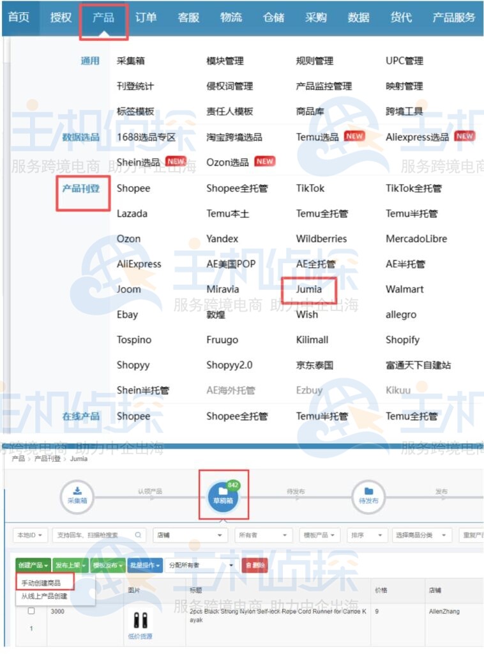Open 规则管理 link

(x=315, y=61)
